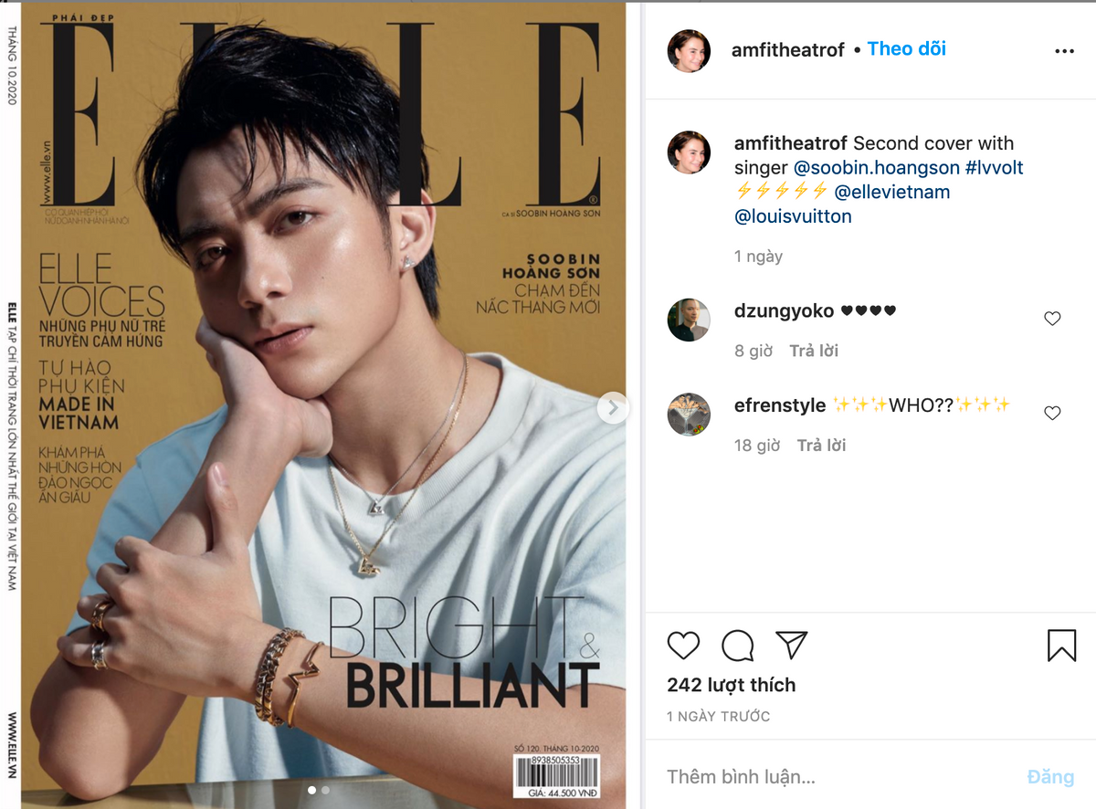Viewport: 1096px width, 809px height.
Task: Like efrenstyle's WHO?? comment
Action: tap(1052, 414)
